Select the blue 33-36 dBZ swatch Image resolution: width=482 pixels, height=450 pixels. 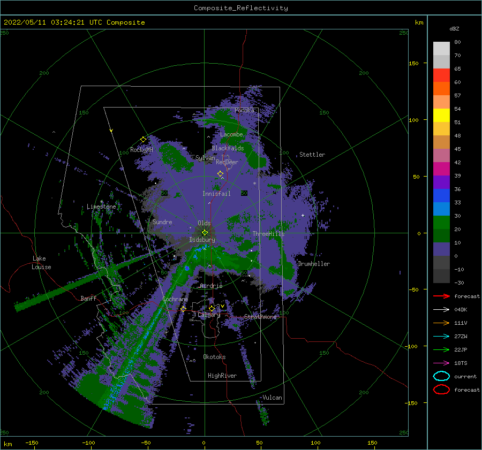441,196
